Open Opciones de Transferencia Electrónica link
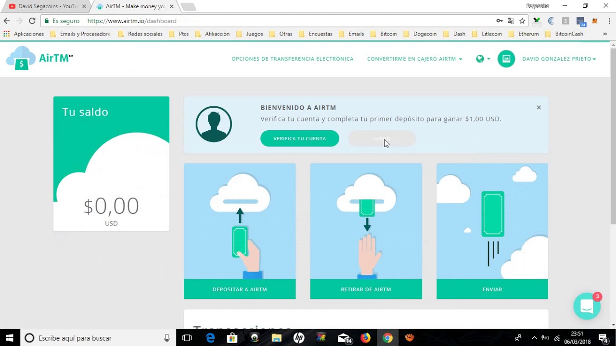This screenshot has width=616, height=346. tap(292, 59)
